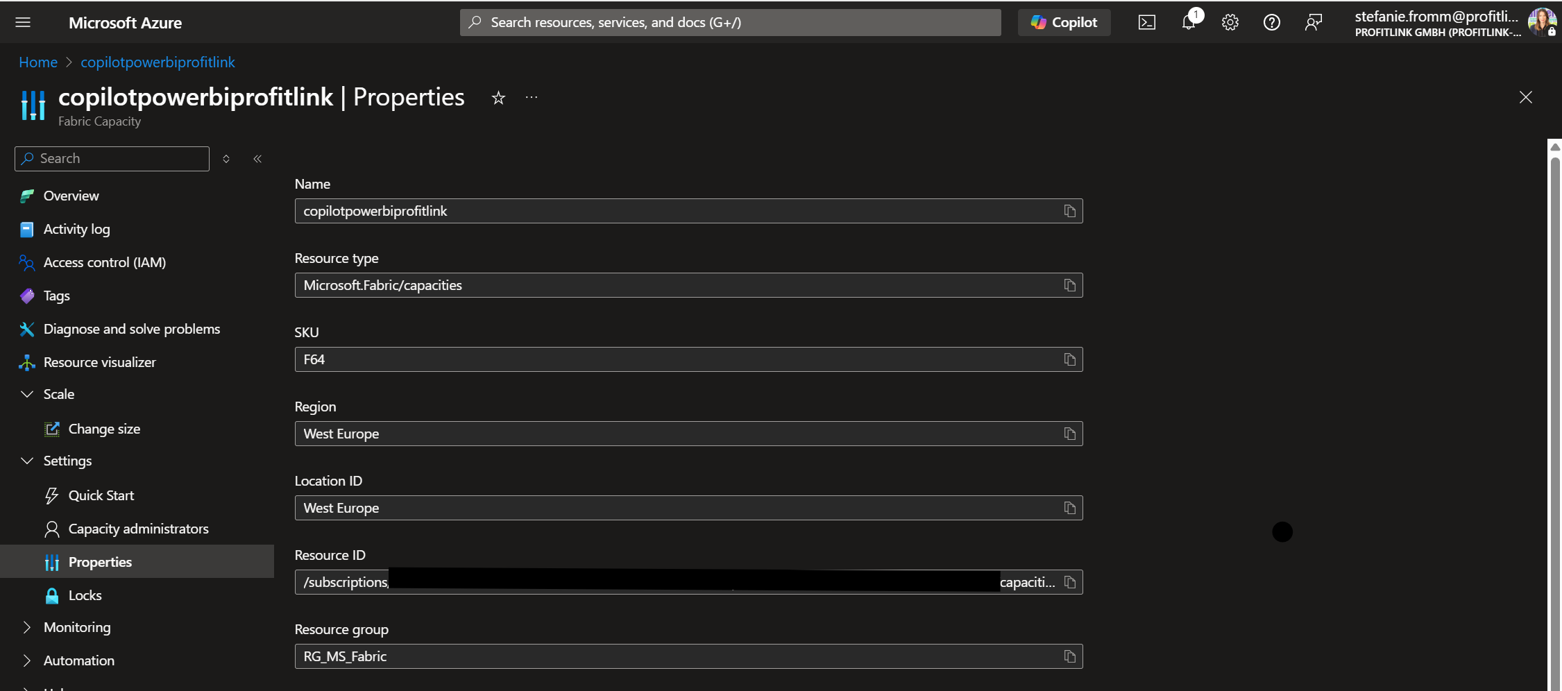Copy the Resource group value
Screen dimensions: 1562x691
pos(1069,656)
